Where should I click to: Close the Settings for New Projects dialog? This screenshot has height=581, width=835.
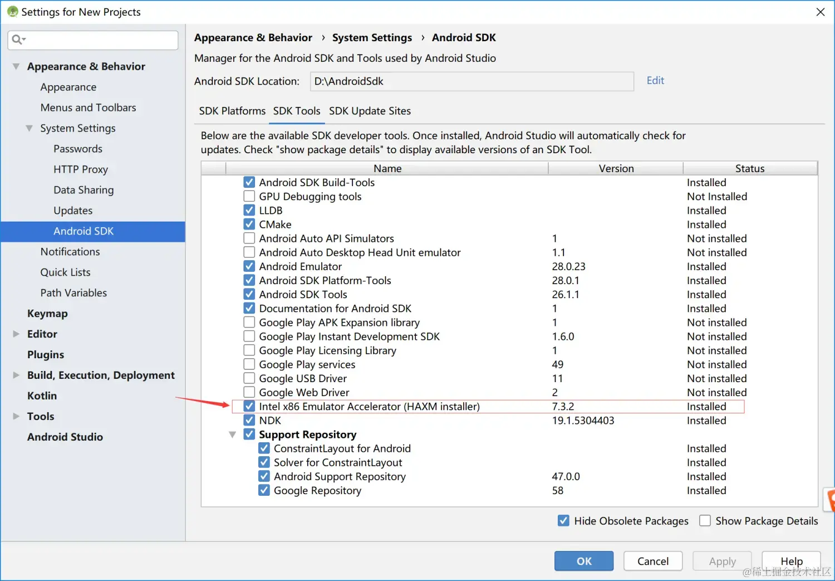pyautogui.click(x=821, y=12)
